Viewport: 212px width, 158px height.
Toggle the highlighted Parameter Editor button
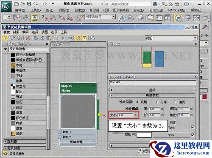(x=84, y=38)
